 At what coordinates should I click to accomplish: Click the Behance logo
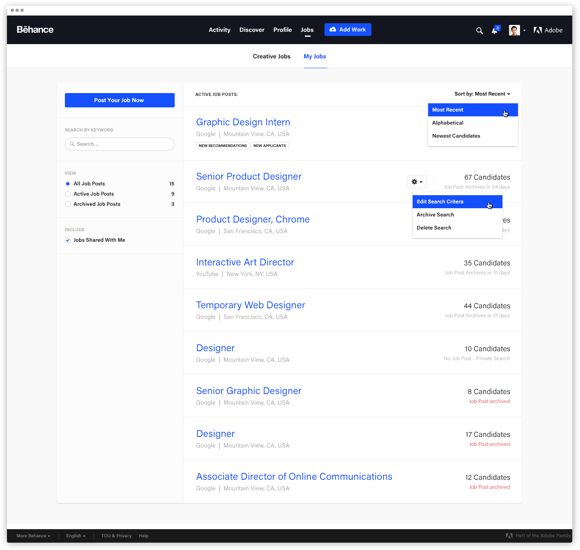click(35, 30)
